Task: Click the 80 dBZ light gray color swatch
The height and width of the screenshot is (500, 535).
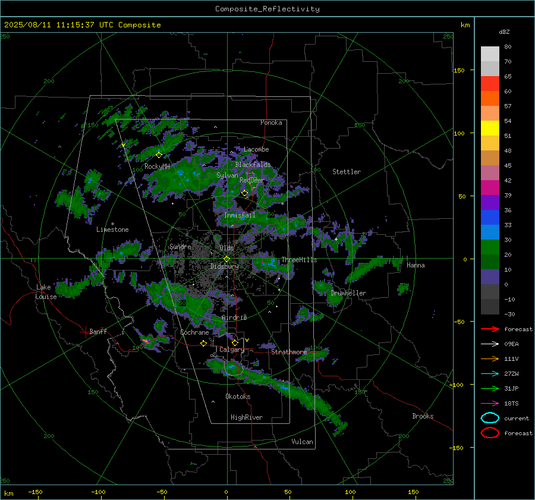Action: point(490,54)
